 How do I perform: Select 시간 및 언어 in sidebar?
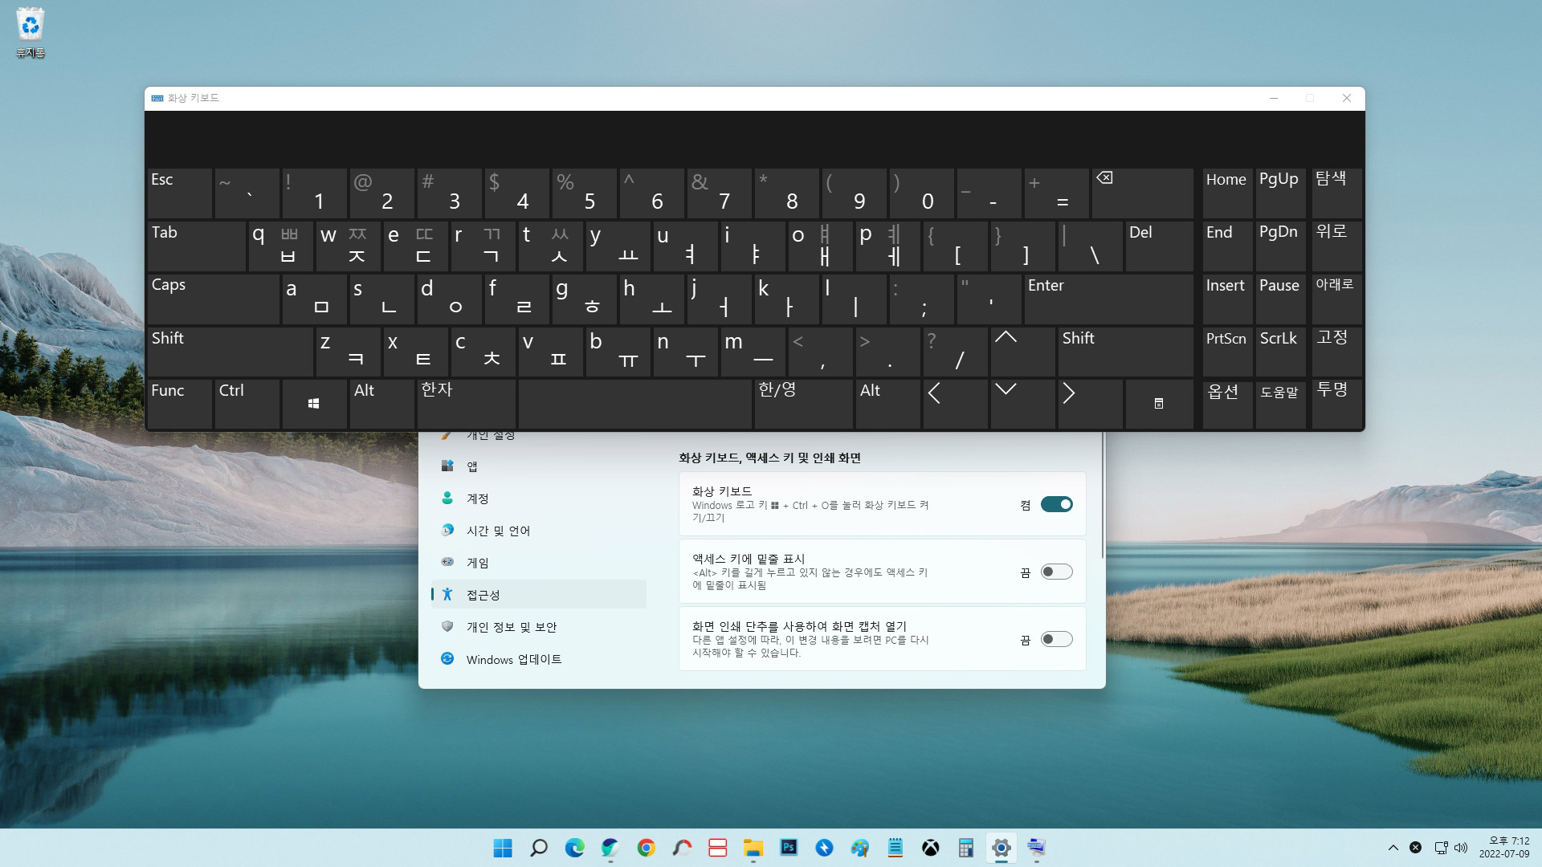[498, 531]
